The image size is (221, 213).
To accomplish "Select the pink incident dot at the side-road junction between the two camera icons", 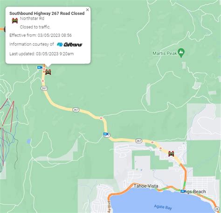I will [101, 118].
